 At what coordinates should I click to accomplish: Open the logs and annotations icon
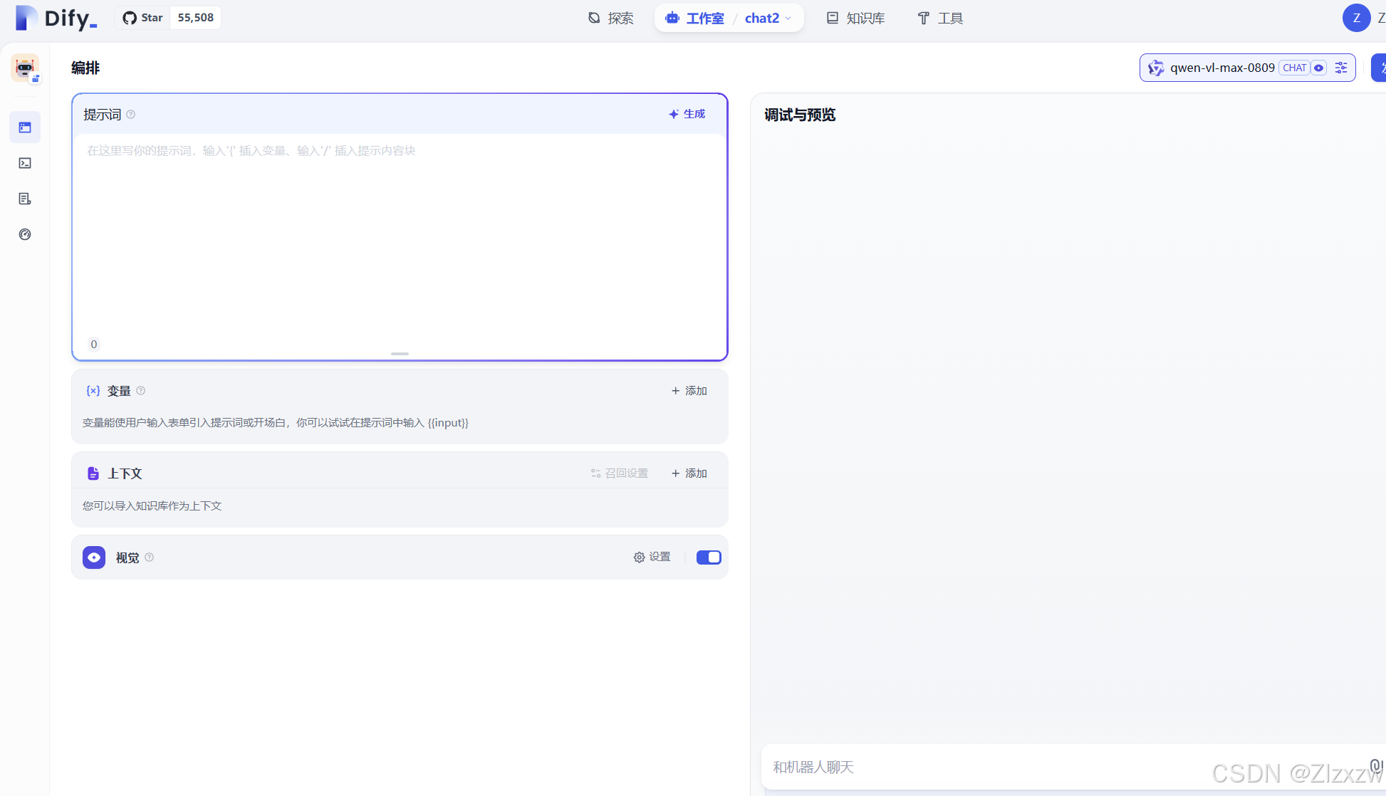pos(25,199)
